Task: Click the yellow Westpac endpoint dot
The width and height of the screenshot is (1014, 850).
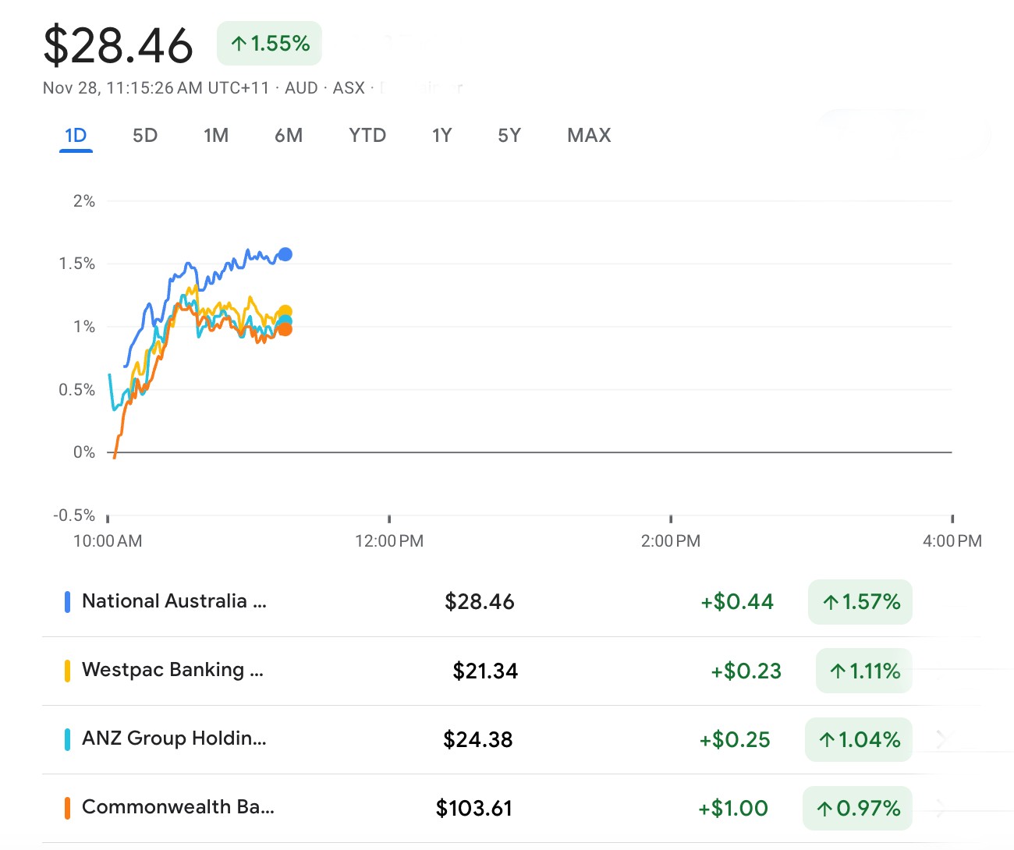Action: (x=285, y=312)
